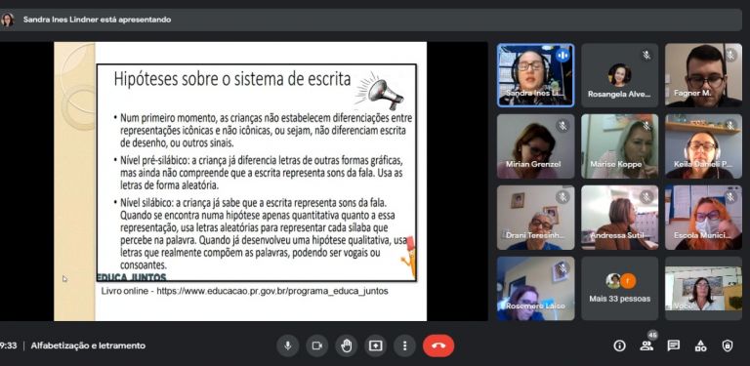
Task: Select Escola Munici's video tile
Action: tap(703, 218)
